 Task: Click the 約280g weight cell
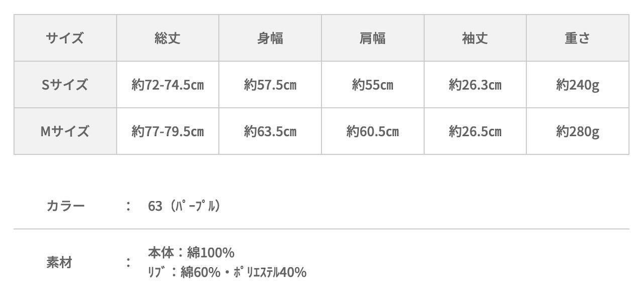pos(578,131)
